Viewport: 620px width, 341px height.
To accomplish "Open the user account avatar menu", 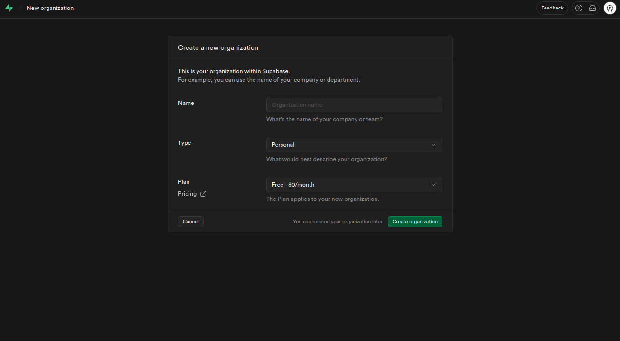I will [x=610, y=8].
